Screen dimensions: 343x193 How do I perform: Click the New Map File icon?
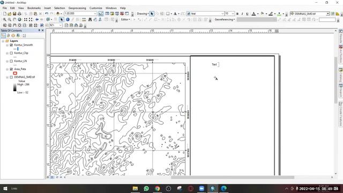click(x=5, y=14)
